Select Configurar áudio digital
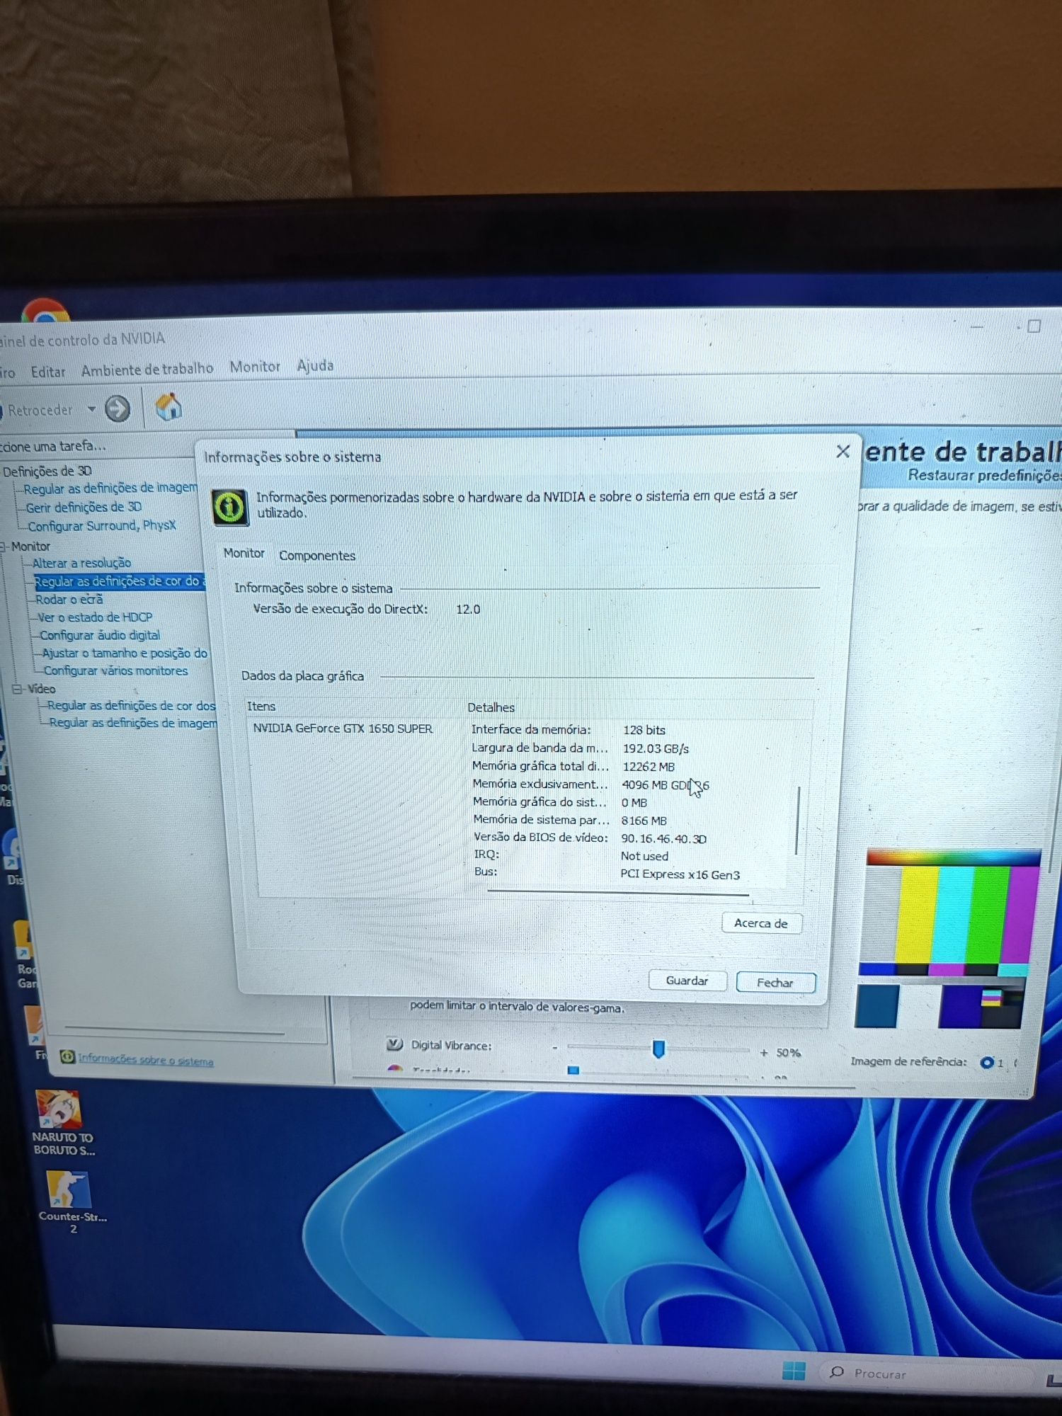The image size is (1062, 1416). click(x=99, y=635)
